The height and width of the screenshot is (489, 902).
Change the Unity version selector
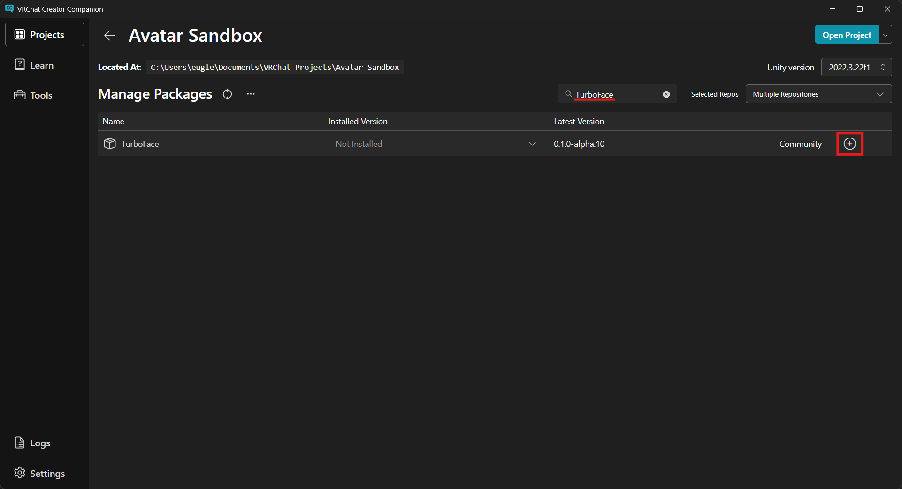coord(856,67)
